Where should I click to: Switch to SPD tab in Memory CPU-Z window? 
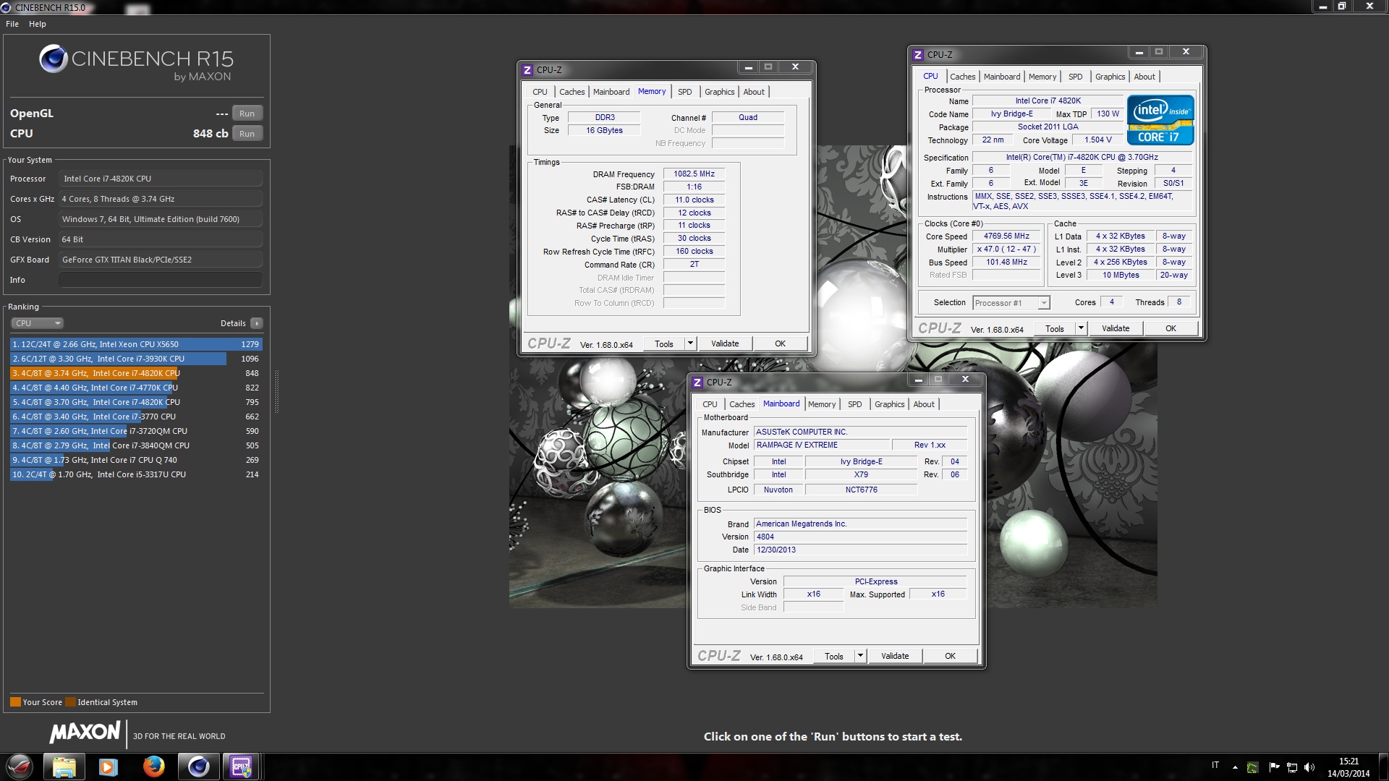pos(684,92)
